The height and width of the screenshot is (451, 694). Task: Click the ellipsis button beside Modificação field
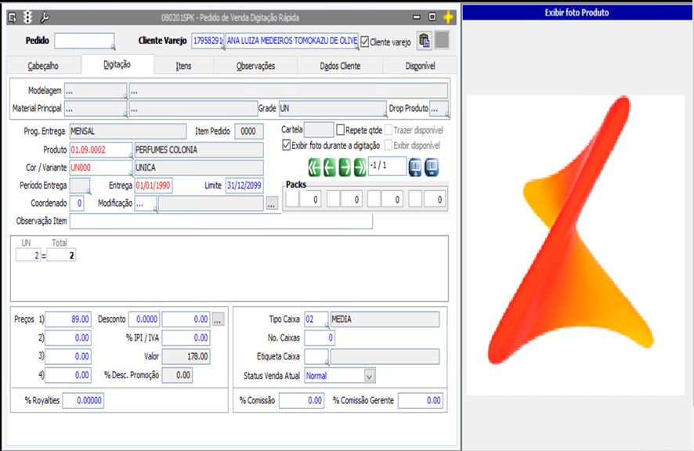point(271,204)
